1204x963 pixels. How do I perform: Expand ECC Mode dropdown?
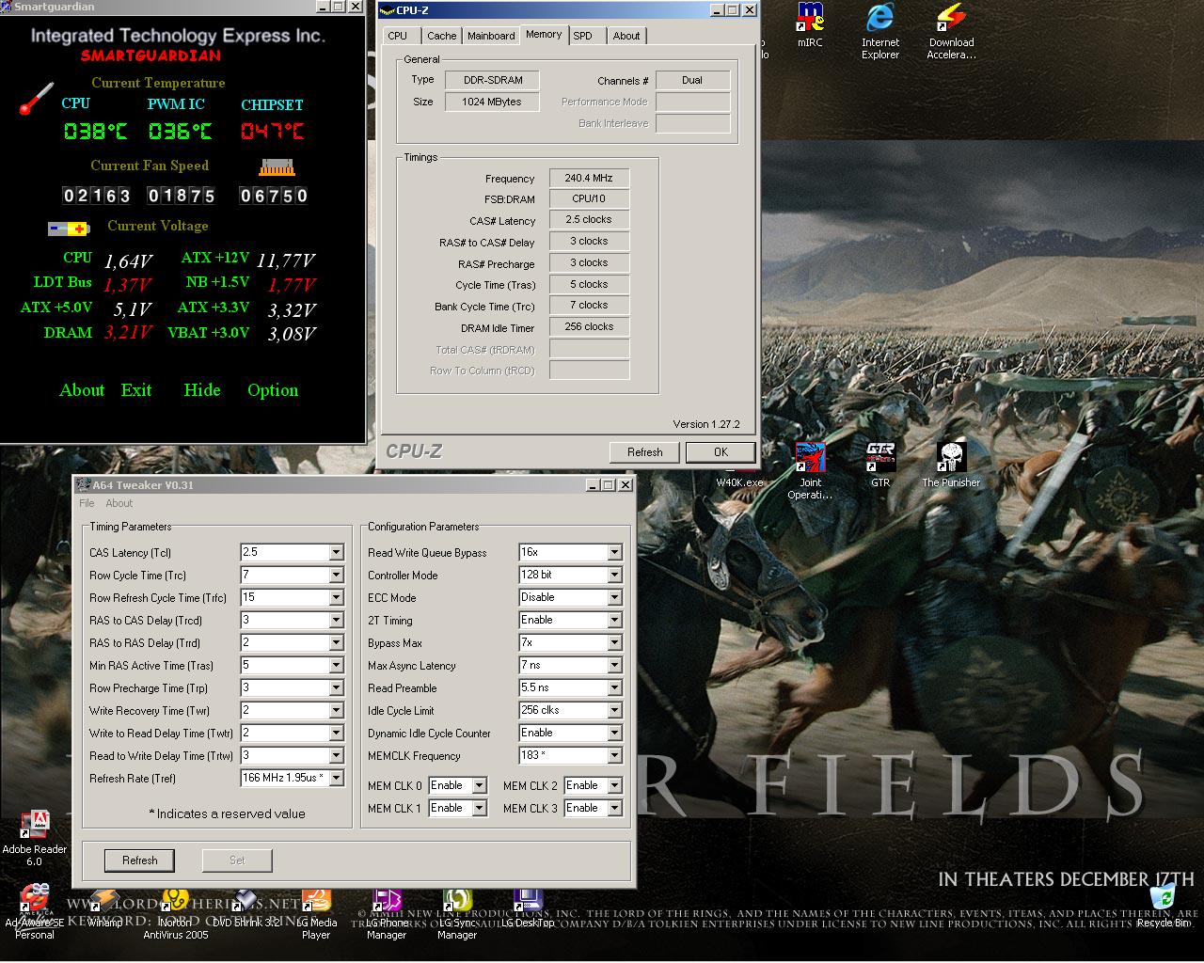tap(614, 597)
